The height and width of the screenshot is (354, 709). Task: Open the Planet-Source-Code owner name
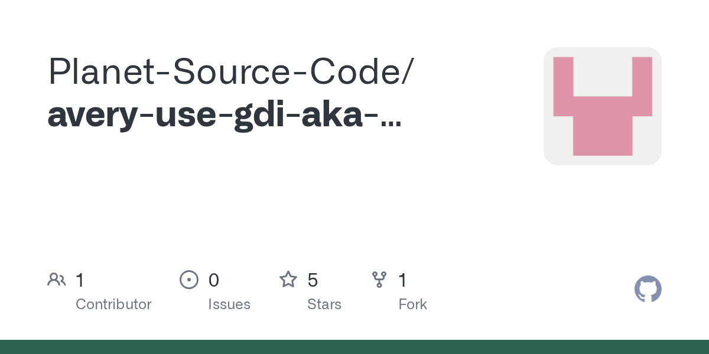223,72
